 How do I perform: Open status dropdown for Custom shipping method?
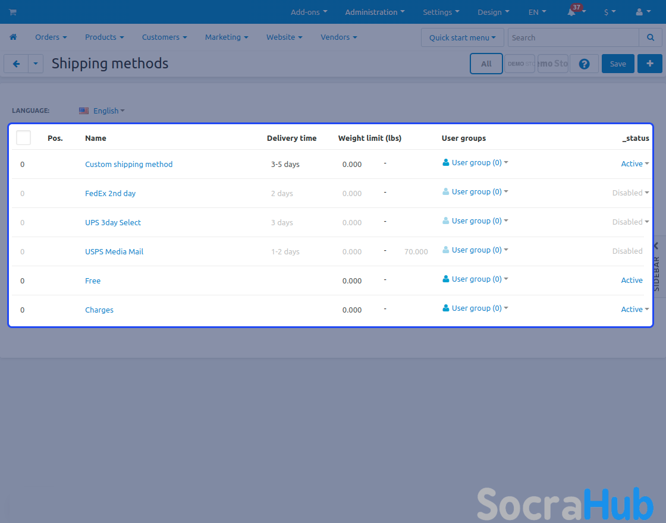pyautogui.click(x=634, y=164)
